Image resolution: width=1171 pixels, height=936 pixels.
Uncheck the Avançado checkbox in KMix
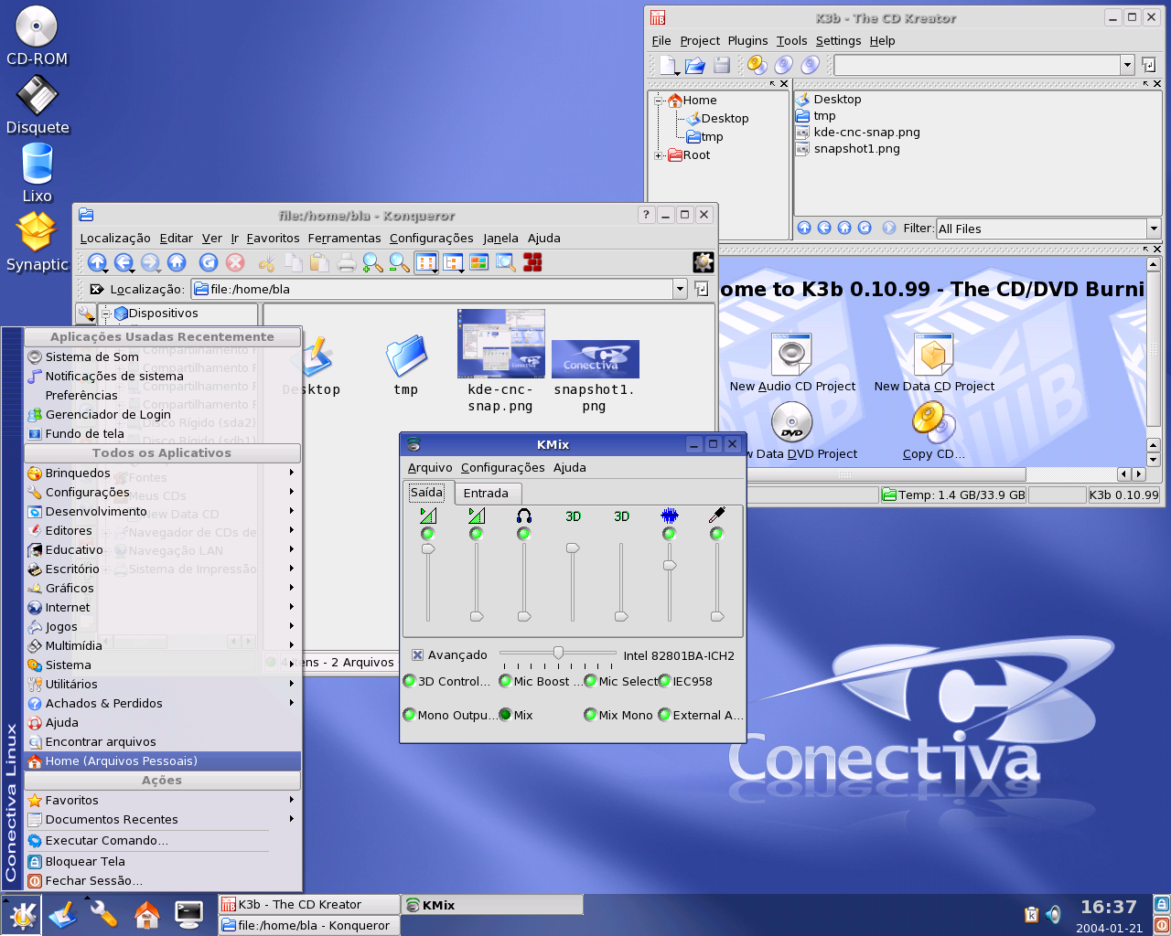[x=417, y=654]
